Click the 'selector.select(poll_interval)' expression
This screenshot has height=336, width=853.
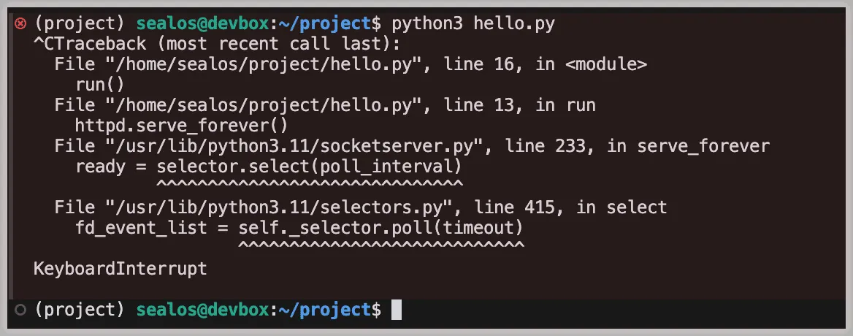310,167
